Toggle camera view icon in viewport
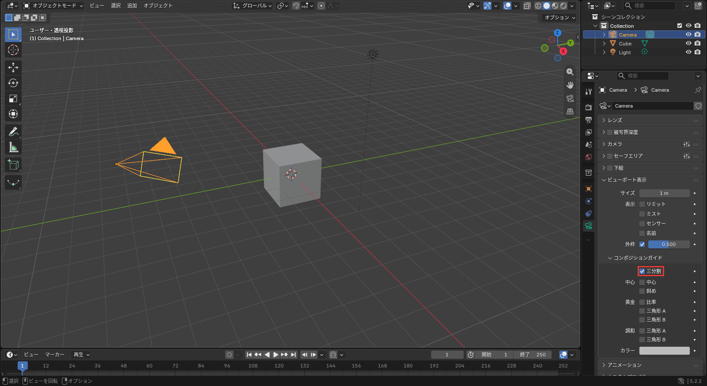This screenshot has height=386, width=707. [x=570, y=98]
